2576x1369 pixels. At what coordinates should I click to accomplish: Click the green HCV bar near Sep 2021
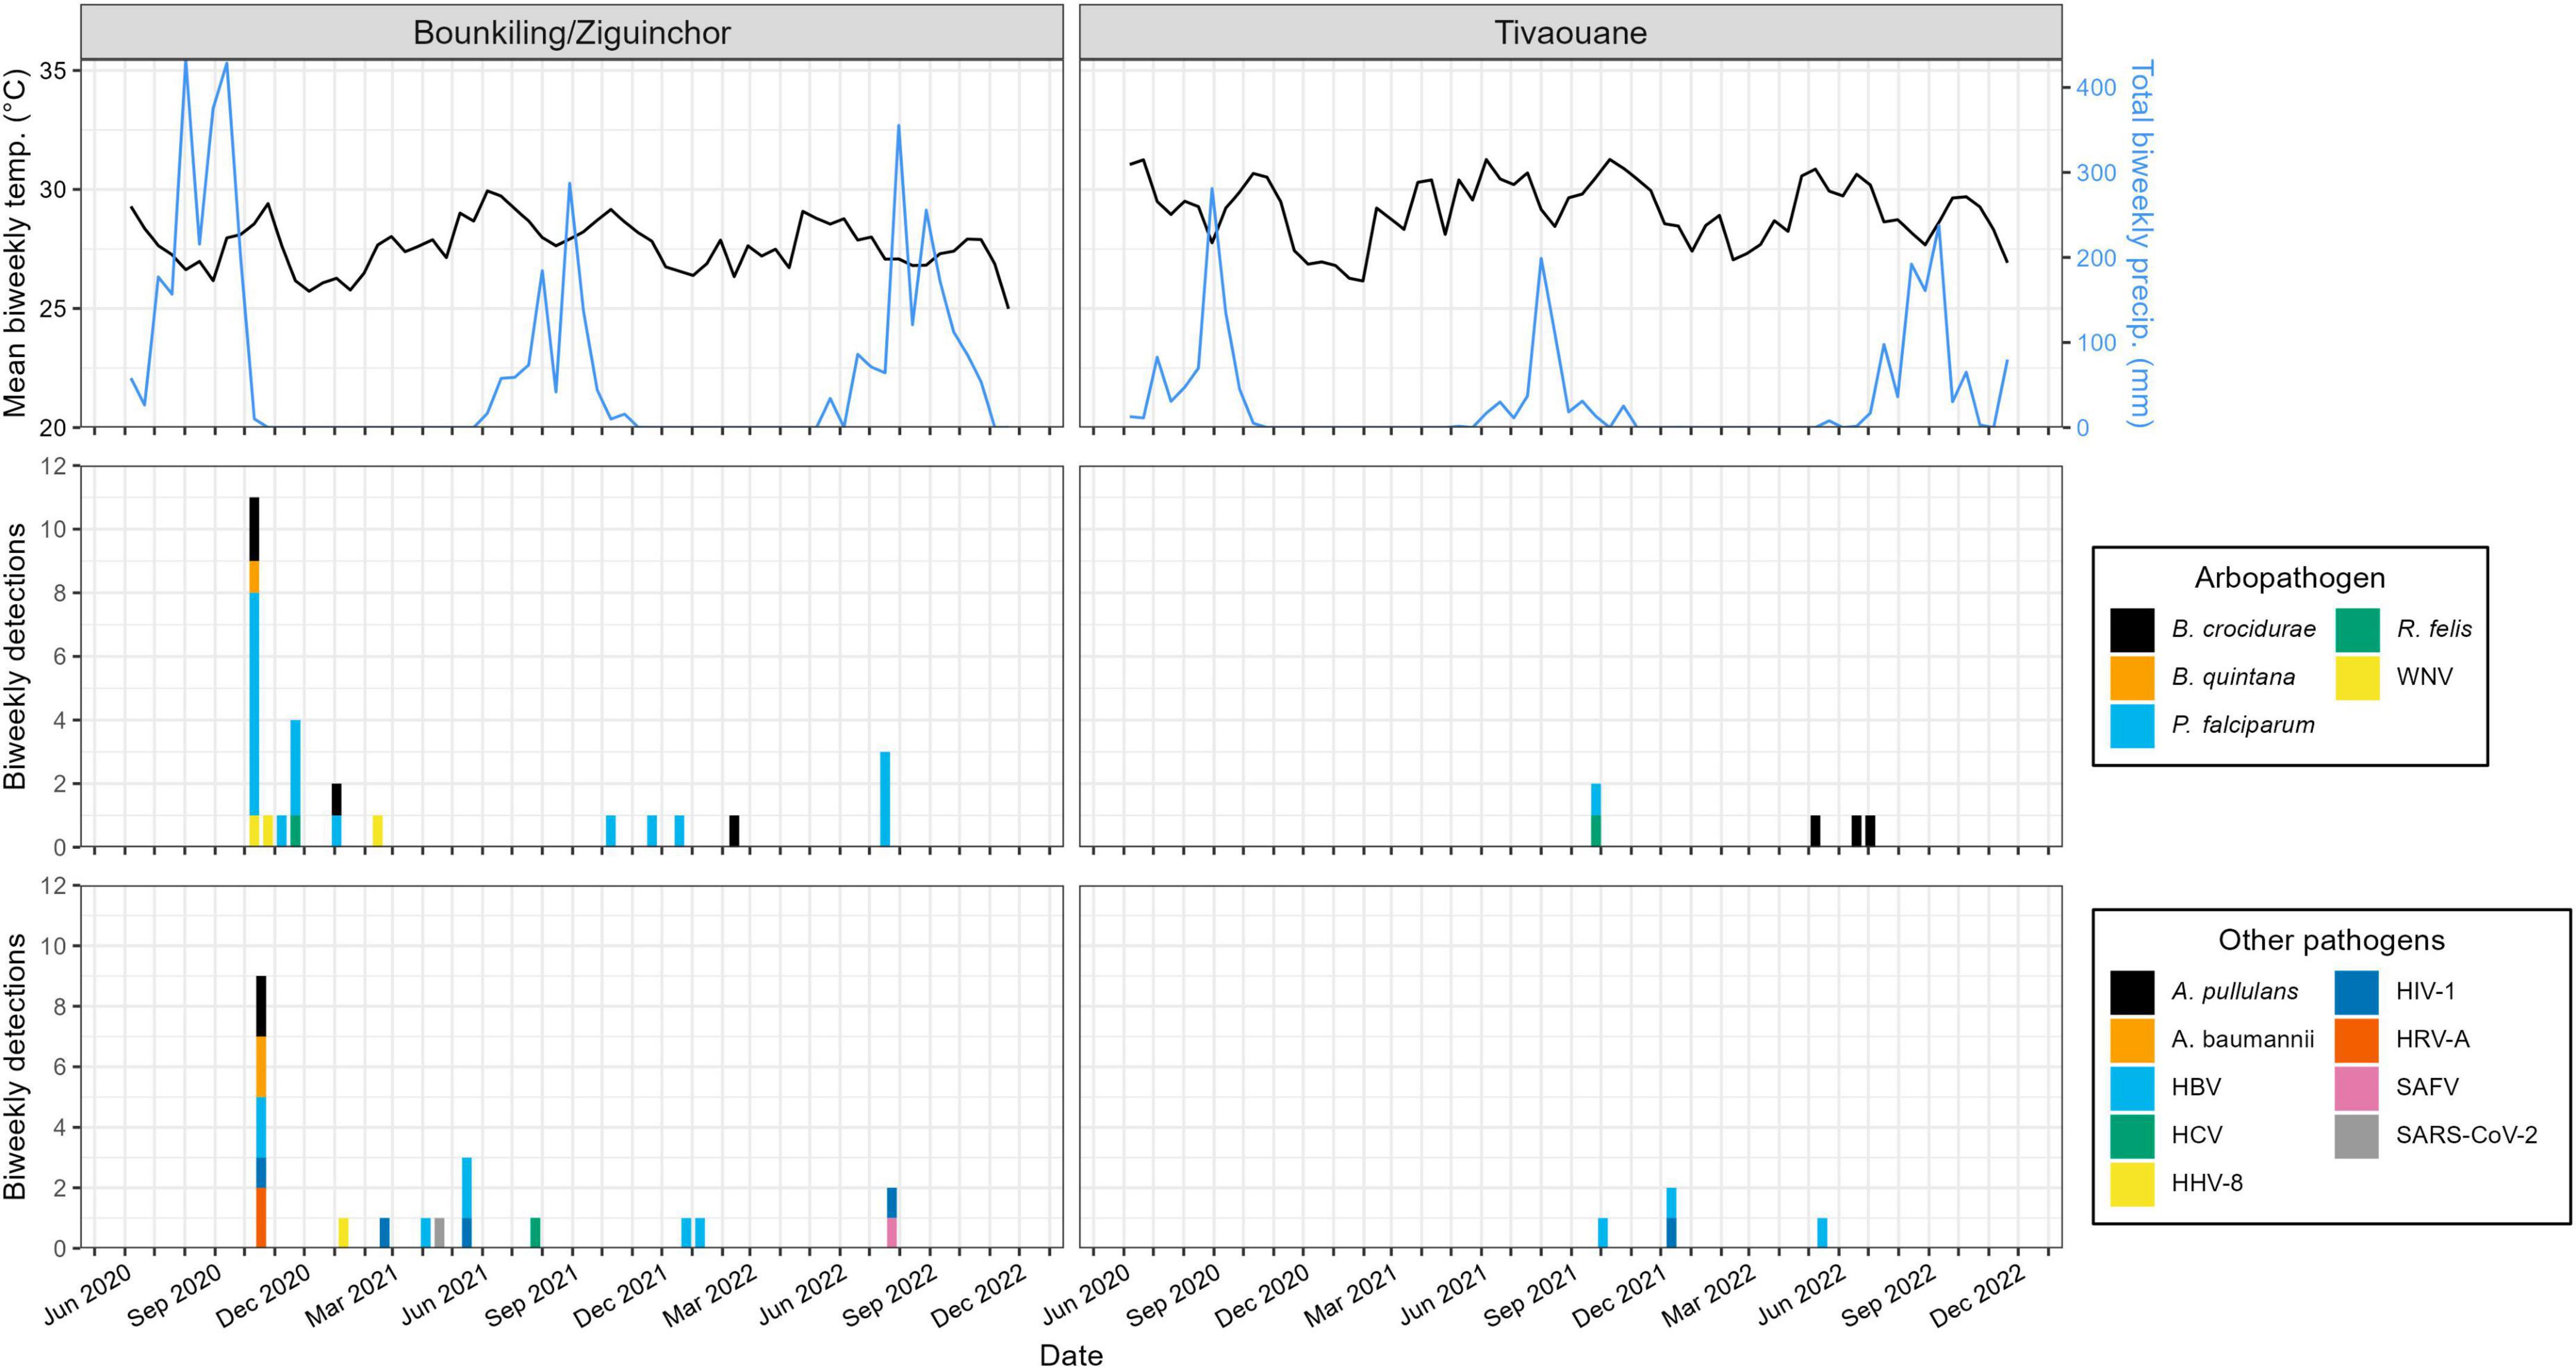[x=535, y=1233]
